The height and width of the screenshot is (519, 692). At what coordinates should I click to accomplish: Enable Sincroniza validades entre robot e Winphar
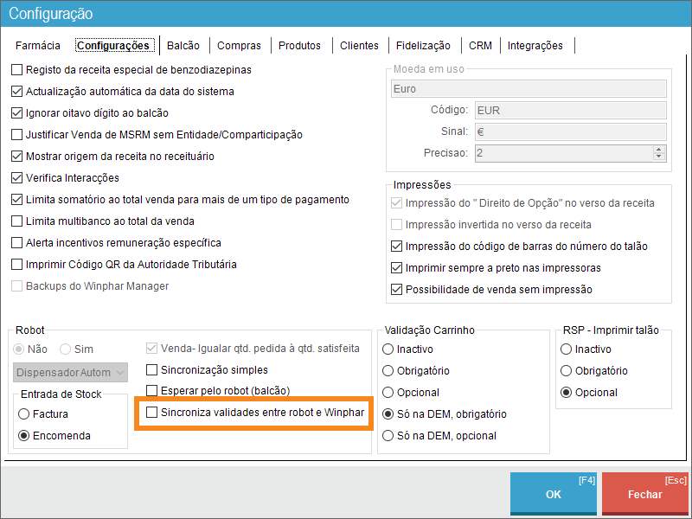click(152, 413)
